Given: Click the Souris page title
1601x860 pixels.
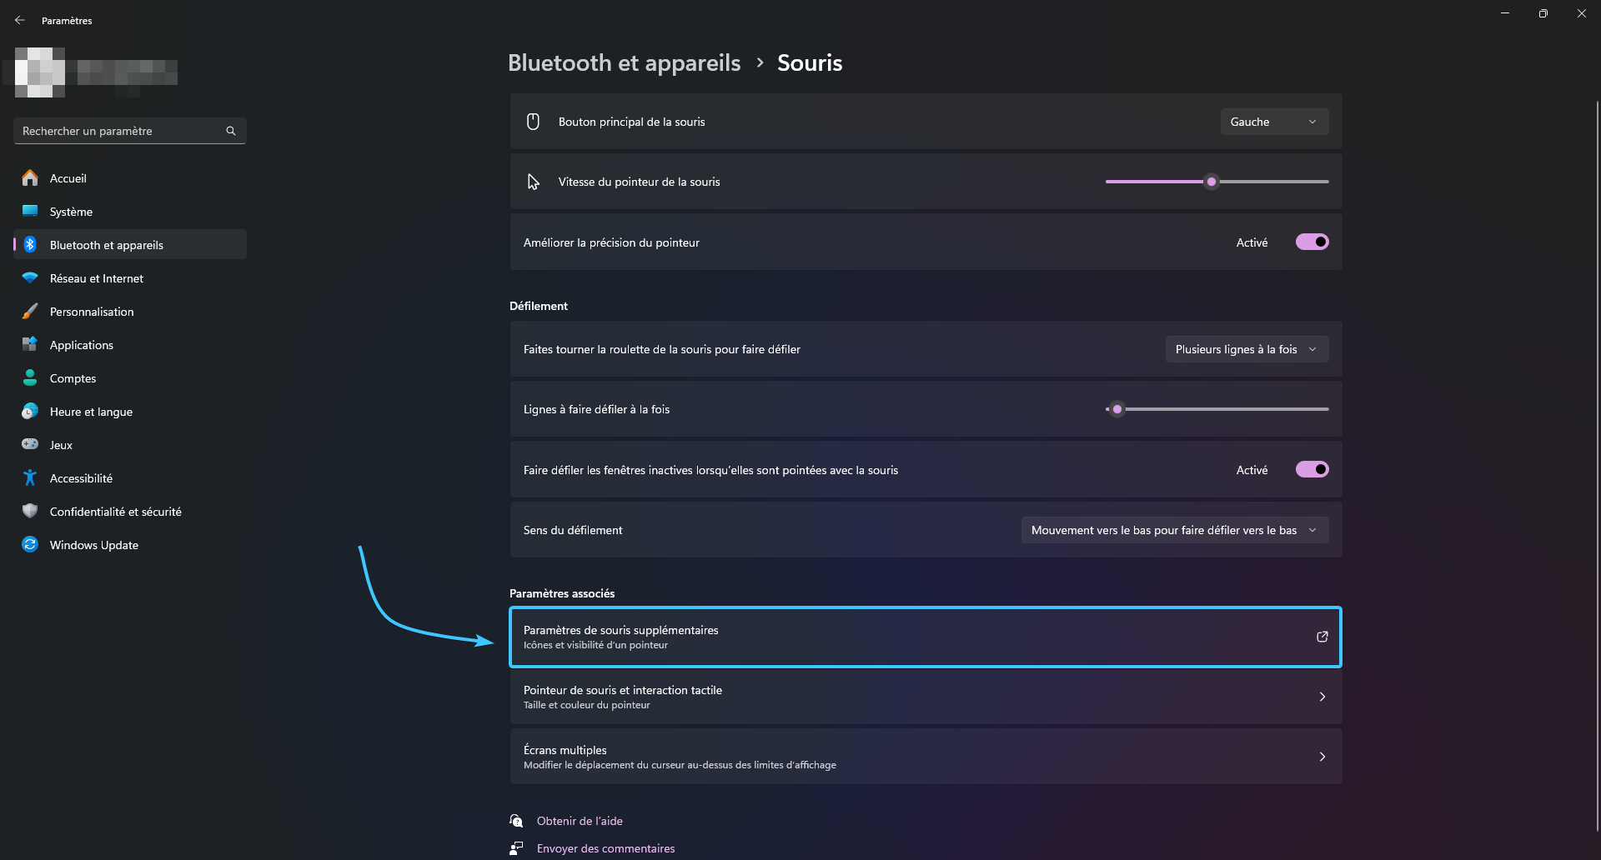Looking at the screenshot, I should coord(810,62).
